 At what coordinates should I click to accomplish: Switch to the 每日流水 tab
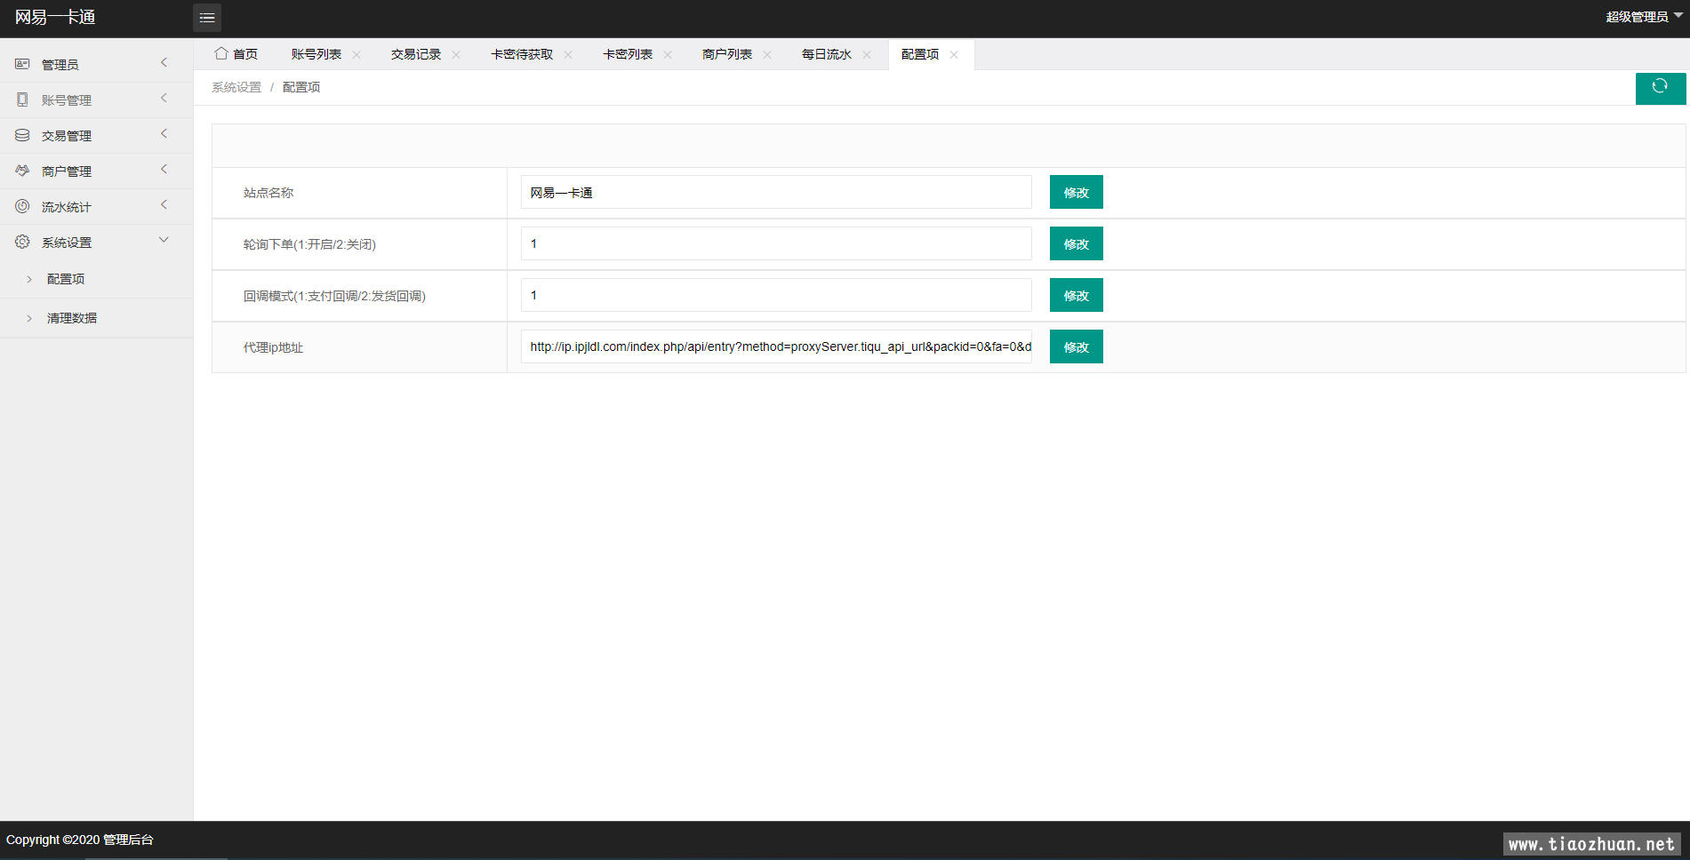pos(827,54)
